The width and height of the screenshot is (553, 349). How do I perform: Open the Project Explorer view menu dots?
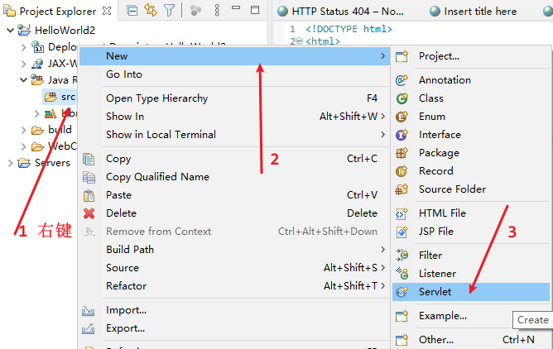[217, 11]
